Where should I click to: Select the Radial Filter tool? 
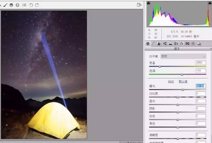[17, 5]
